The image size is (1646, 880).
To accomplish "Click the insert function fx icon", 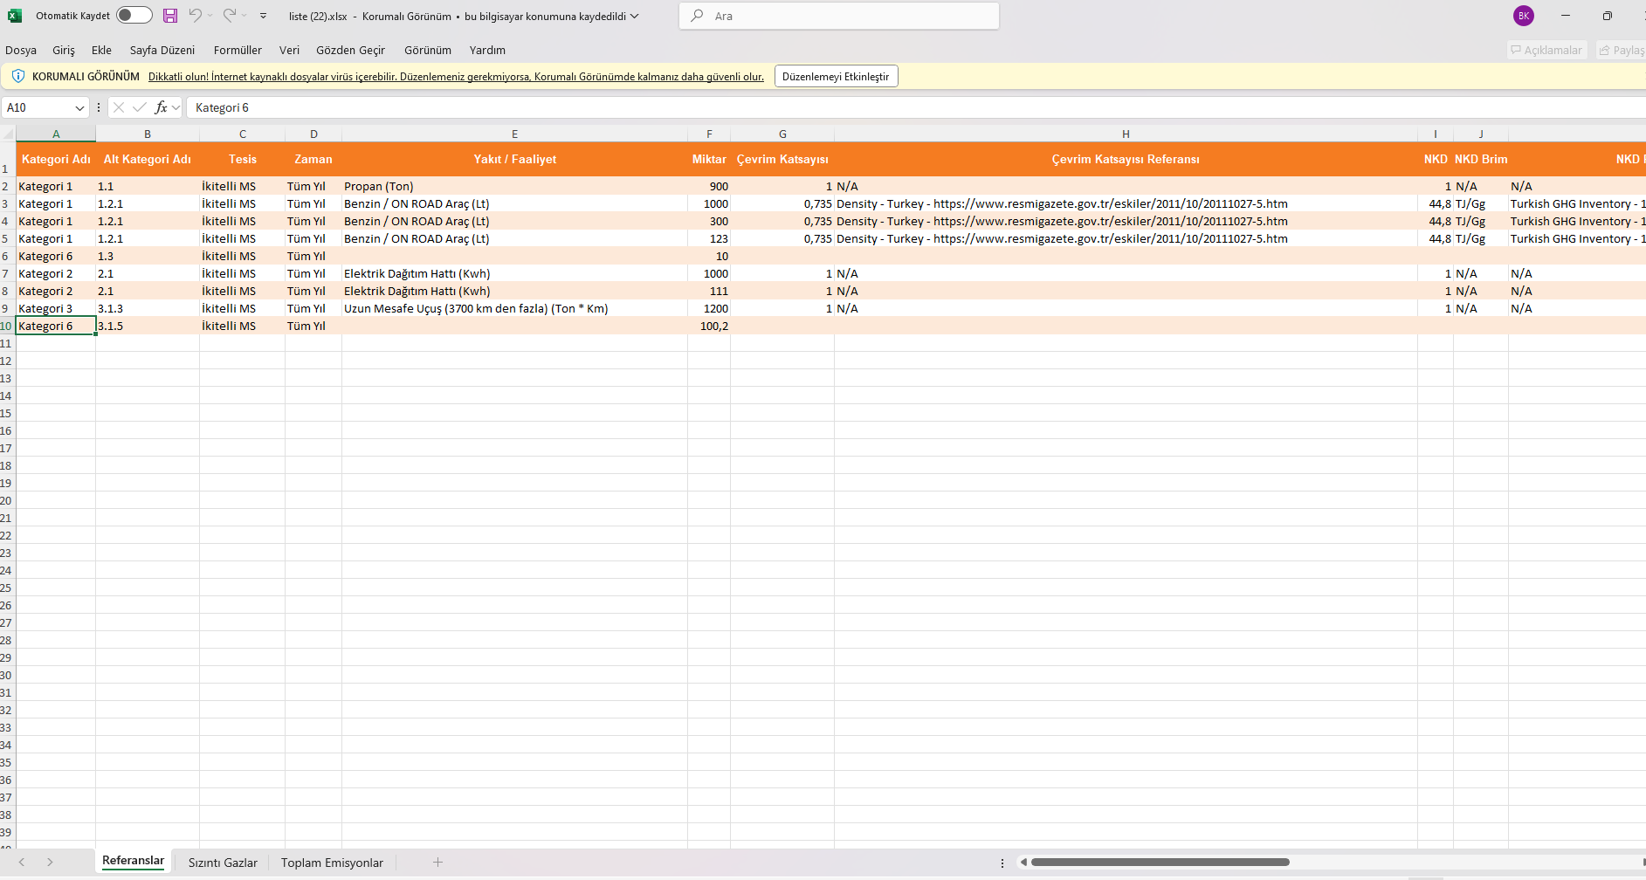I will 161,107.
